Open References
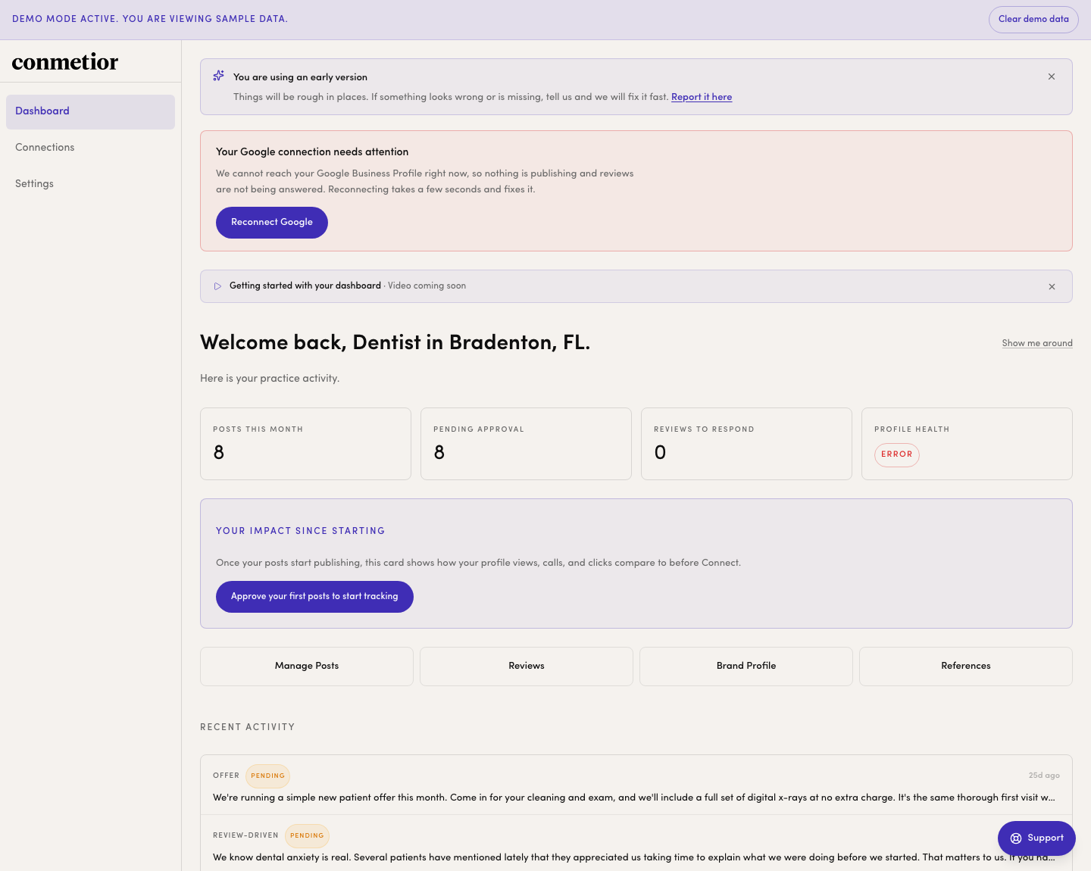 [966, 667]
